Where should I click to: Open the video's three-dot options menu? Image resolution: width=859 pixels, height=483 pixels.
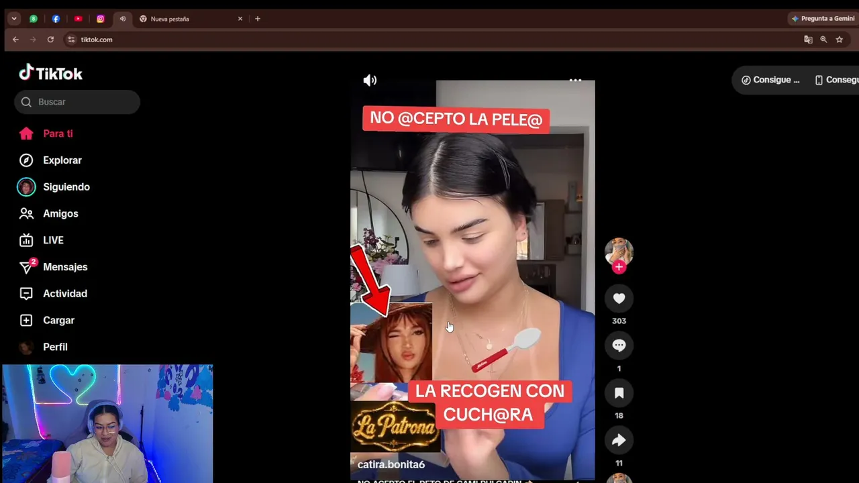tap(575, 80)
